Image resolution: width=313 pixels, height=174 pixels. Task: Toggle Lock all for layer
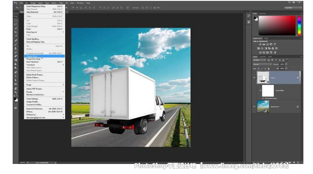point(269,69)
